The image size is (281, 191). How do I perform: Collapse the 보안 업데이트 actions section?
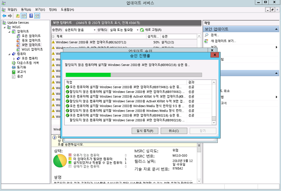coord(276,29)
